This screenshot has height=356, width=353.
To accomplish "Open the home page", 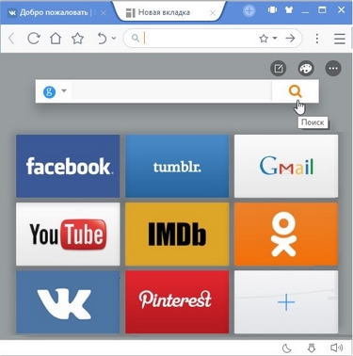I will coord(56,39).
